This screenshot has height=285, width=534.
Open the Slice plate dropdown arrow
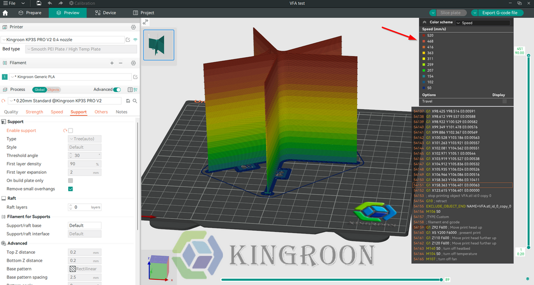(433, 13)
